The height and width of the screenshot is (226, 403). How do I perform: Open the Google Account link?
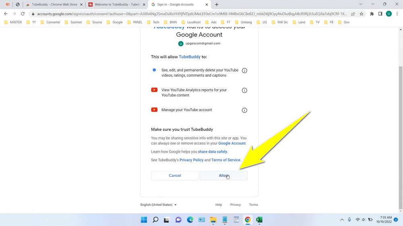click(x=232, y=144)
